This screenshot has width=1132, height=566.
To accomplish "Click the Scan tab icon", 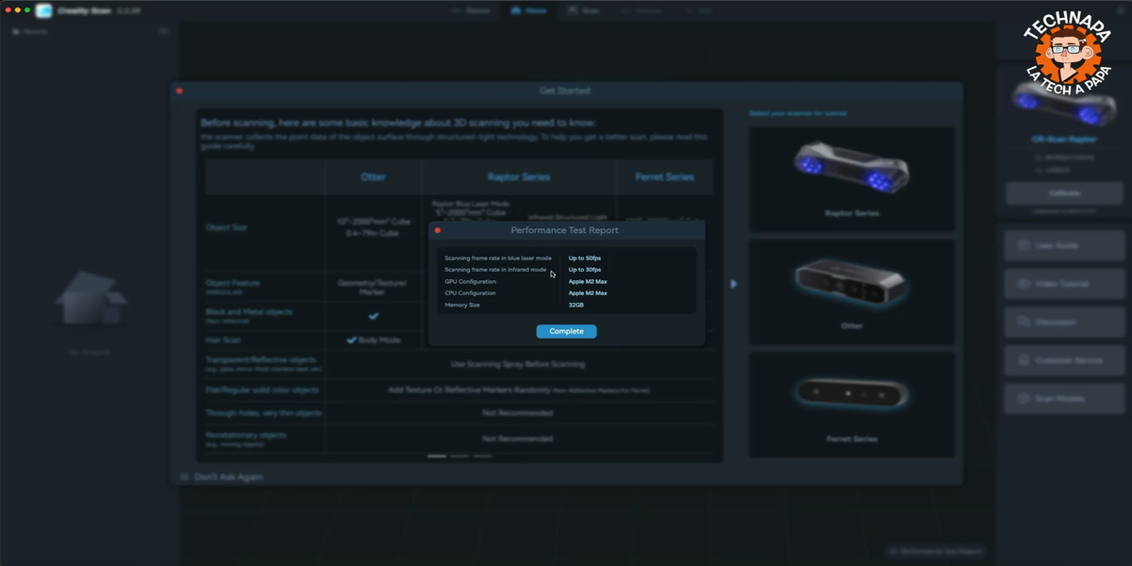I will click(573, 10).
